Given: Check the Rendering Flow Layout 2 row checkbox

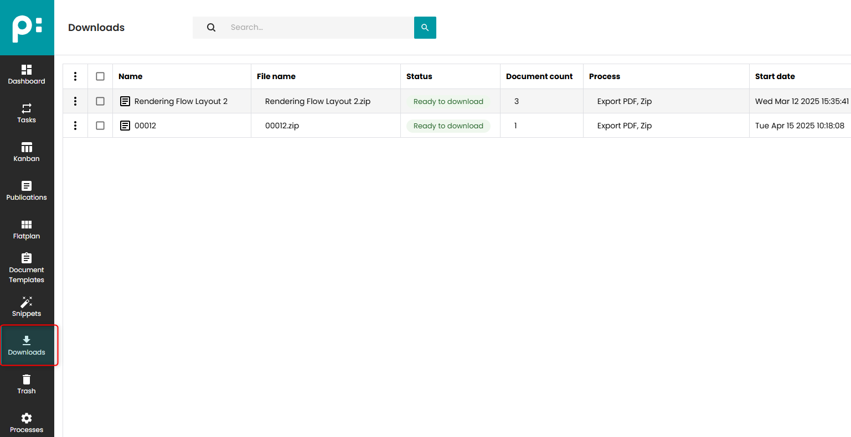Looking at the screenshot, I should pyautogui.click(x=100, y=101).
